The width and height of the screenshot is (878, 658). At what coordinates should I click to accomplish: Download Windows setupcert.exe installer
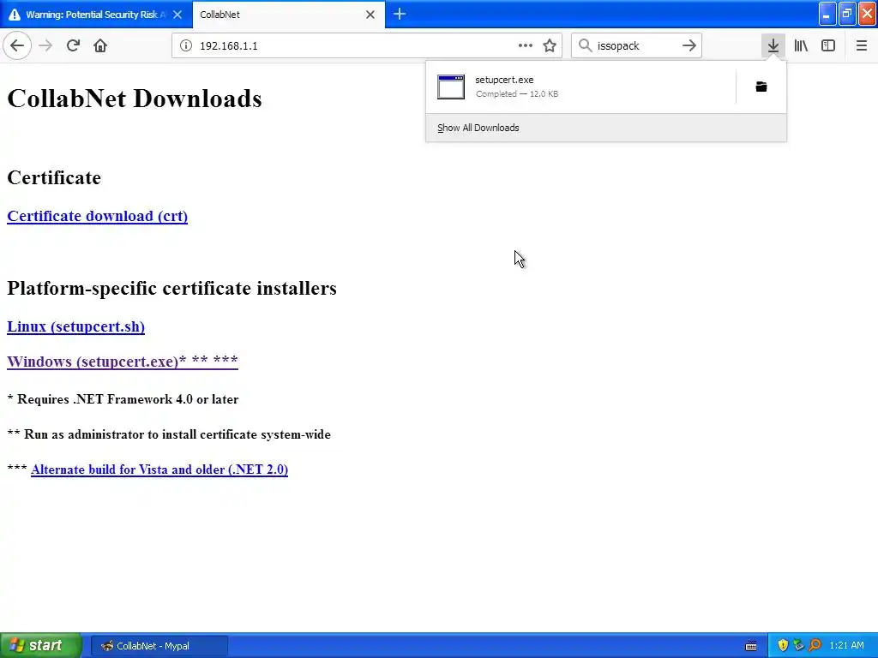[x=122, y=362]
